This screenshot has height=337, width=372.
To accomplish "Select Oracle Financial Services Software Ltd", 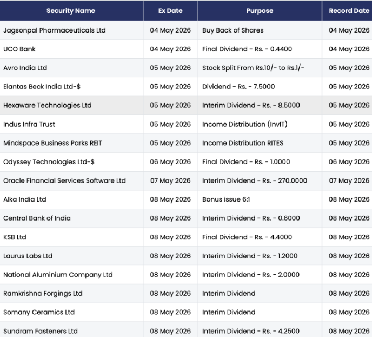I will 64,180.
